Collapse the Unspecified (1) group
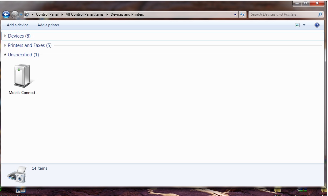The width and height of the screenshot is (328, 196). click(24, 55)
